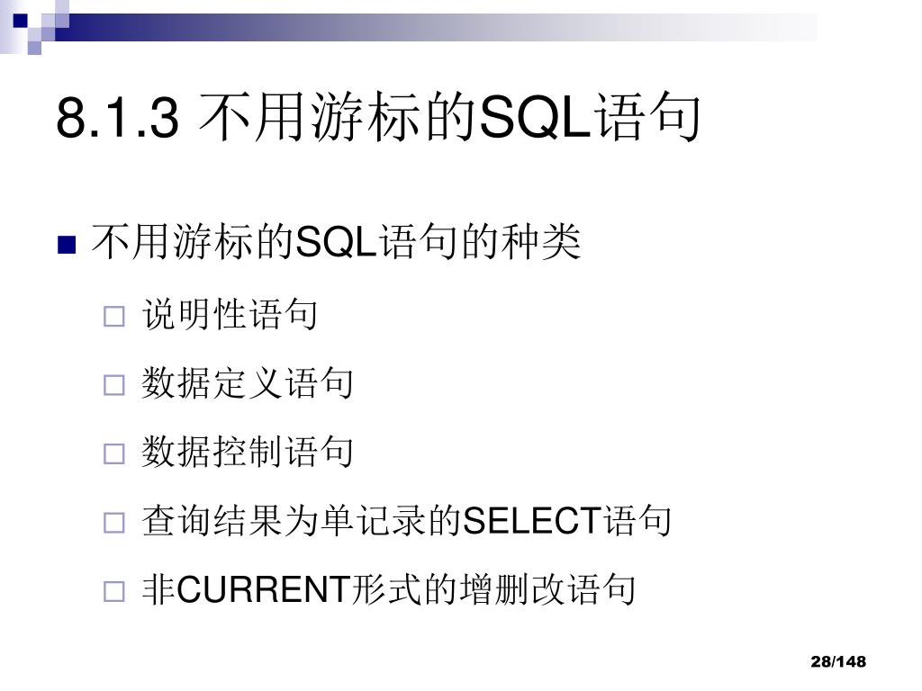This screenshot has height=691, width=922.
Task: Click the hollow square bullet beside 说明性语句
Action: 114,316
